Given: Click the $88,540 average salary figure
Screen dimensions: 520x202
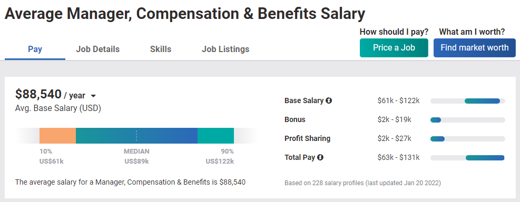Looking at the screenshot, I should pos(38,94).
